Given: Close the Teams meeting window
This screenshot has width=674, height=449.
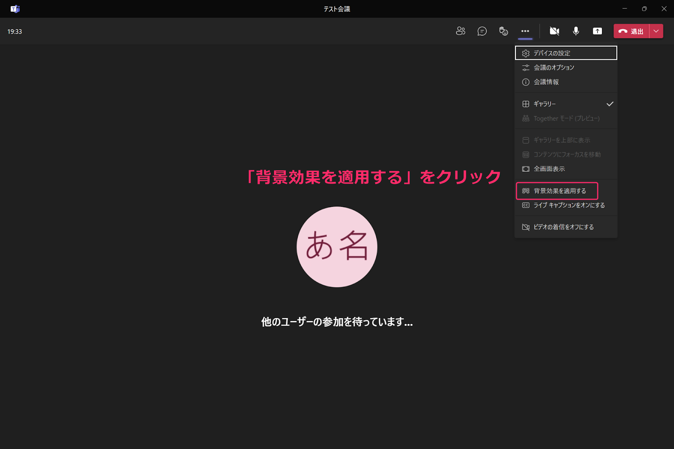Looking at the screenshot, I should (x=664, y=8).
